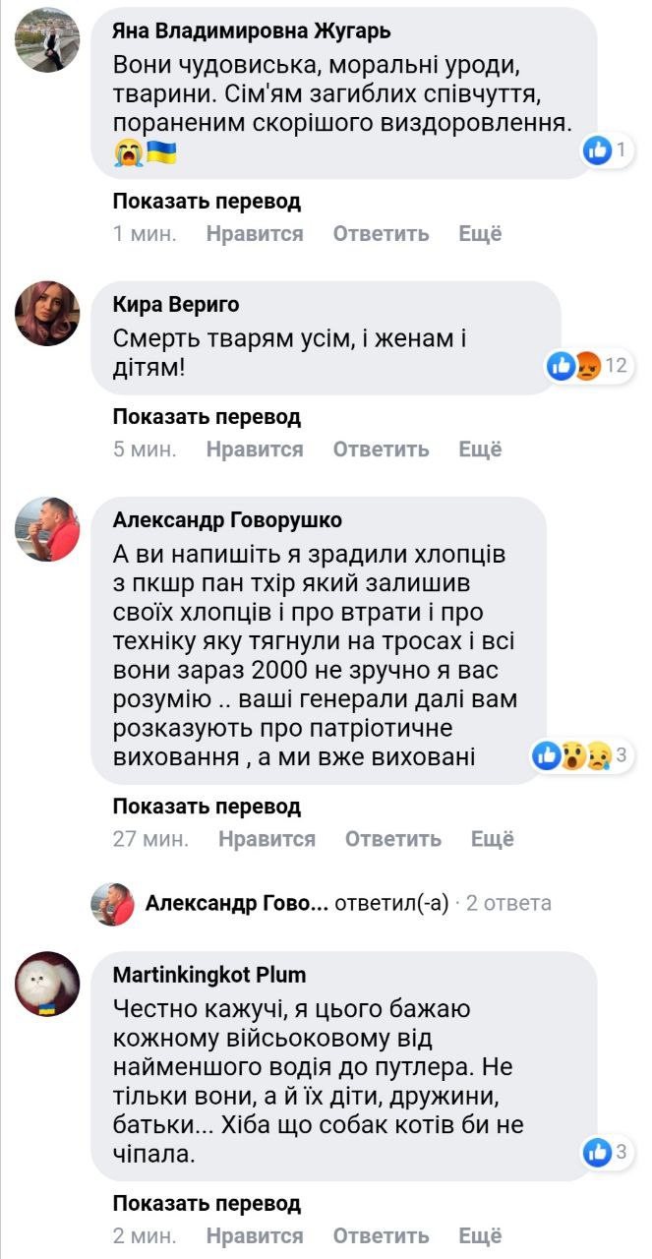Click like reaction icon on Яна's comment
Viewport: 652px width, 1259px height.
pyautogui.click(x=597, y=150)
